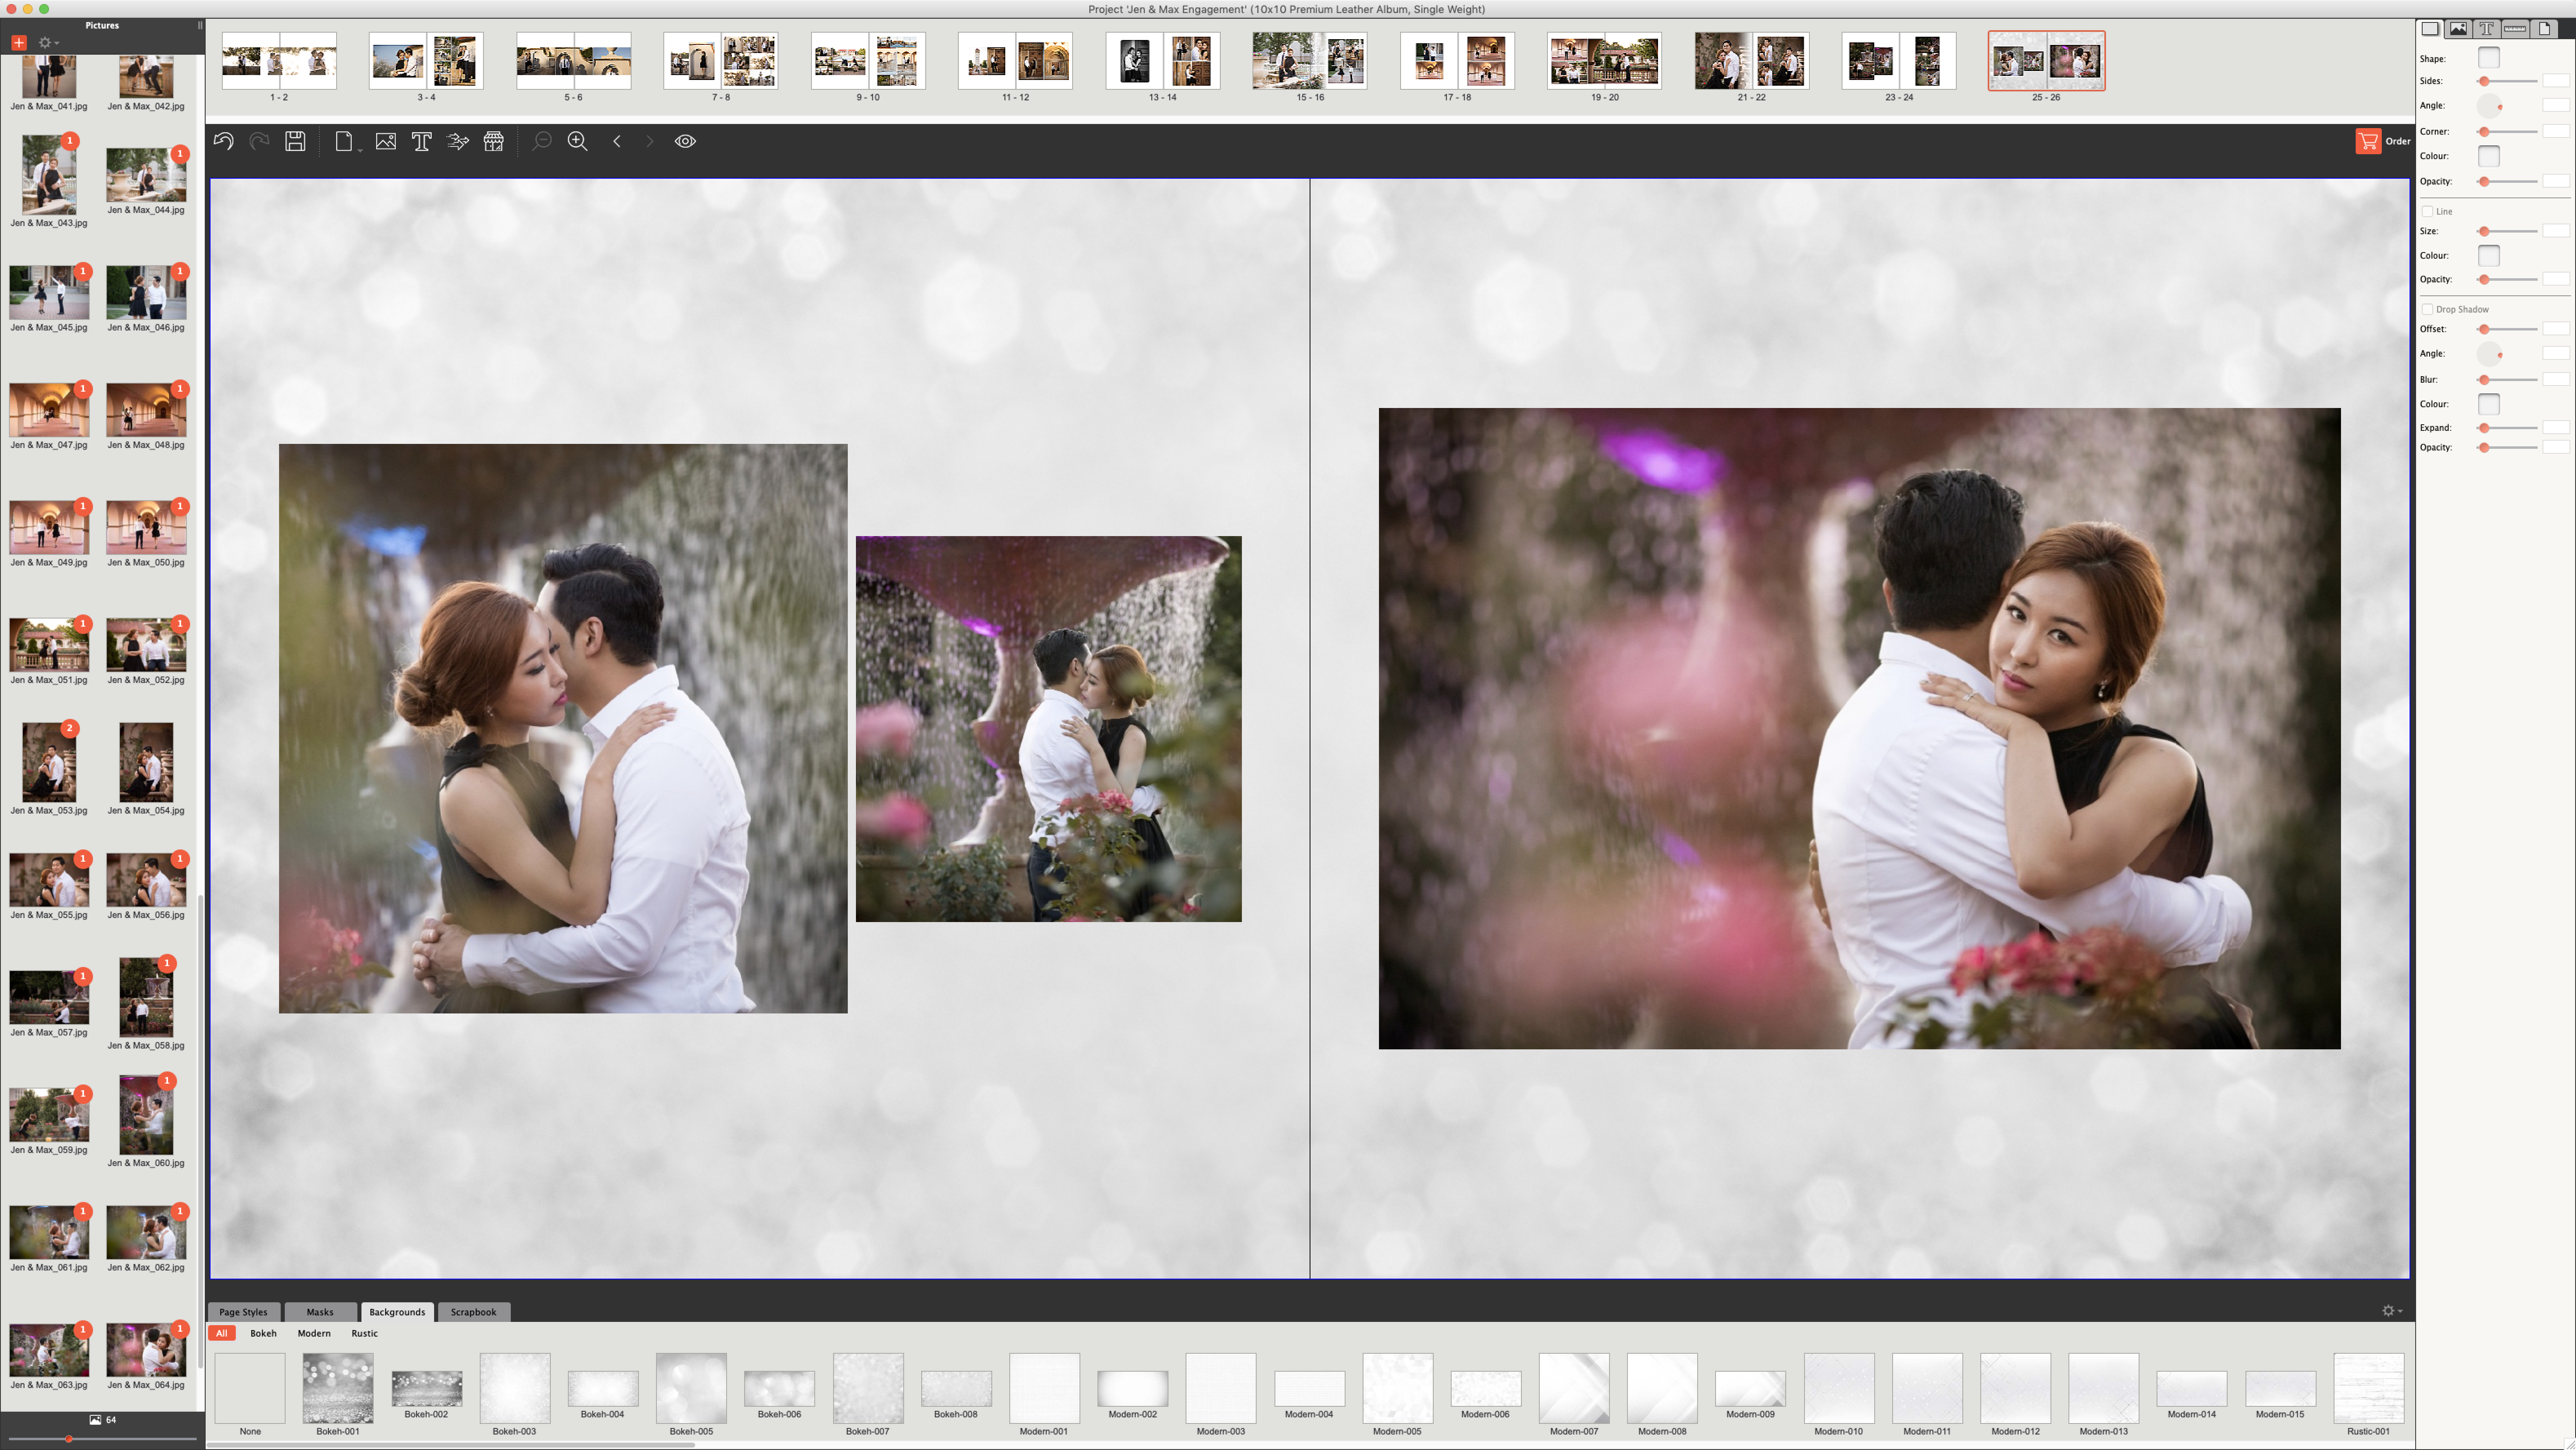
Task: Adjust the Sides slider
Action: point(2508,81)
